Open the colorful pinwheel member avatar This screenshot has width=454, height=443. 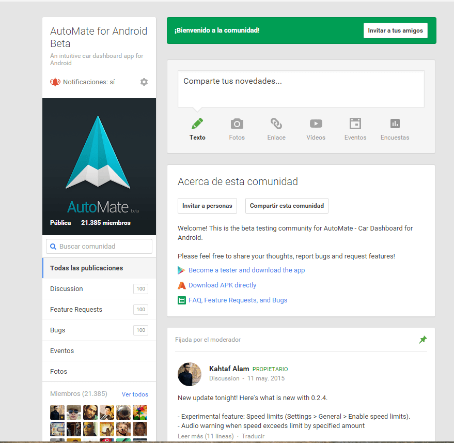(140, 413)
